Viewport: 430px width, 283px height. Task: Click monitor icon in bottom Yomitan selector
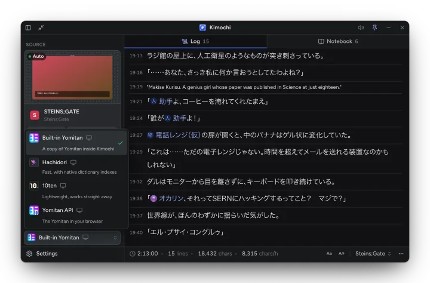pos(85,237)
